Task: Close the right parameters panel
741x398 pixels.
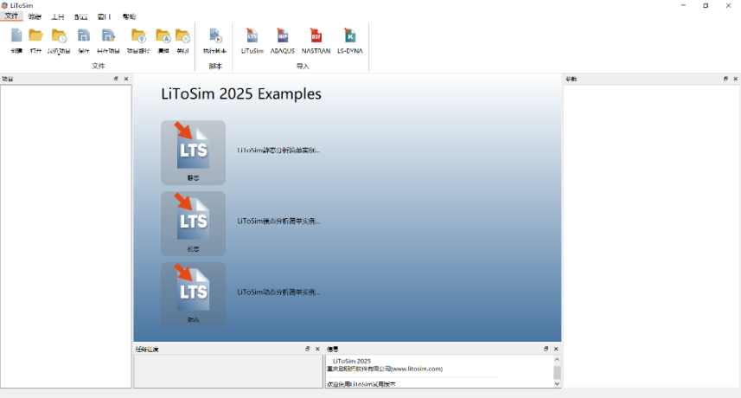Action: tap(735, 79)
